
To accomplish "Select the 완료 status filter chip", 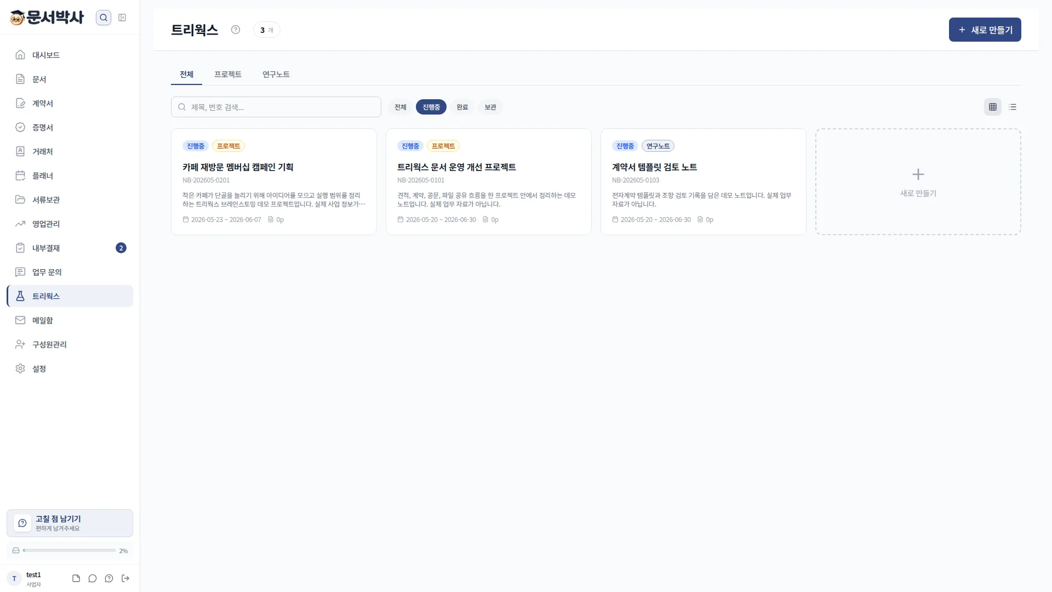I will point(462,107).
